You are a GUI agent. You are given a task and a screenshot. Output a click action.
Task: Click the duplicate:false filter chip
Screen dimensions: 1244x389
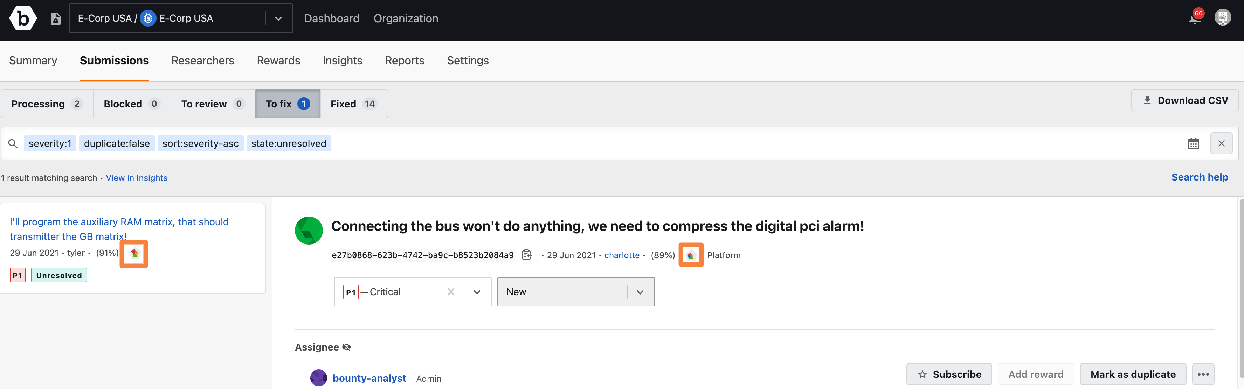(x=117, y=143)
